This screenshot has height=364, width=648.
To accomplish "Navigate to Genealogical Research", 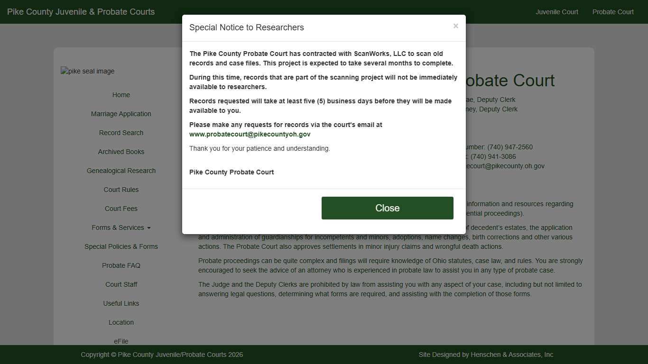I will click(x=121, y=171).
